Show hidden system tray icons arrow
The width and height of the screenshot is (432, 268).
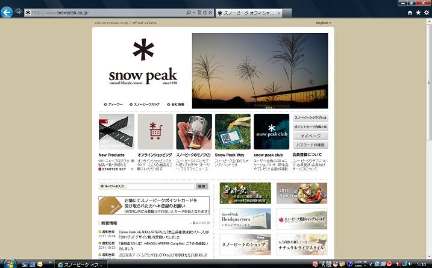pos(371,264)
